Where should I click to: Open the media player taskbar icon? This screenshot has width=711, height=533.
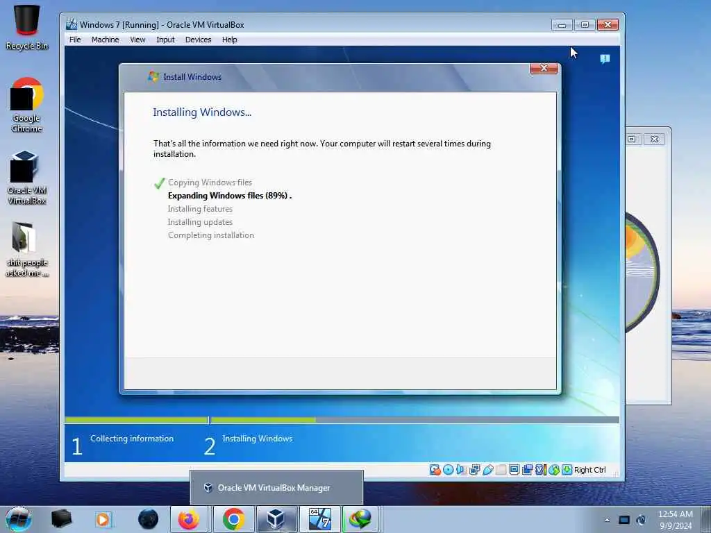[103, 519]
